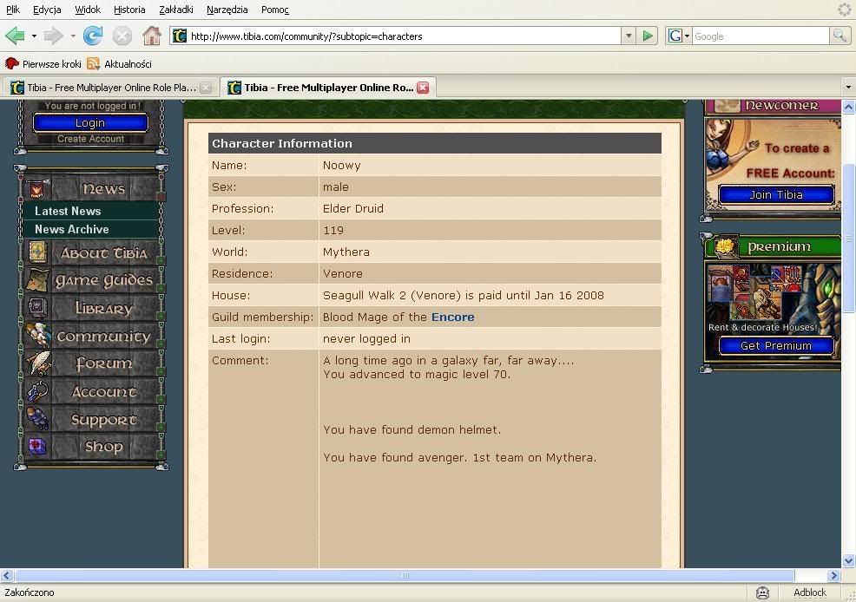Open News Archive link
This screenshot has width=856, height=602.
point(71,229)
